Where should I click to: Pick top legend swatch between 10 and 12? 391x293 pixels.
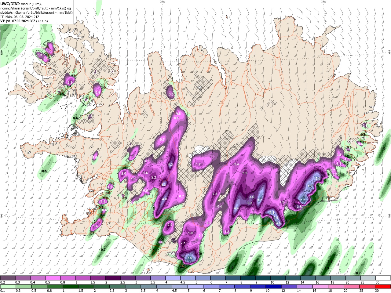[278, 278]
